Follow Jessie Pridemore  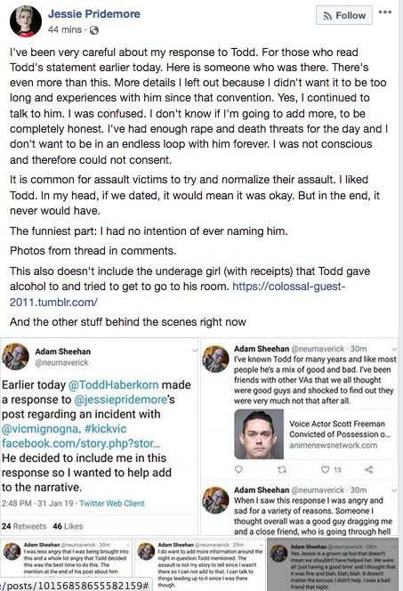344,15
